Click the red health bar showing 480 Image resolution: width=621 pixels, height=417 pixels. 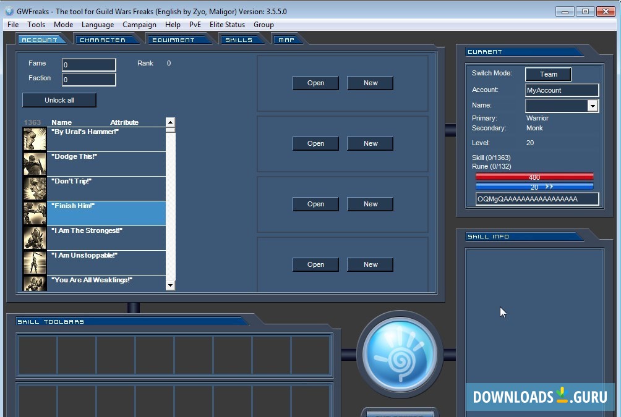pos(534,177)
